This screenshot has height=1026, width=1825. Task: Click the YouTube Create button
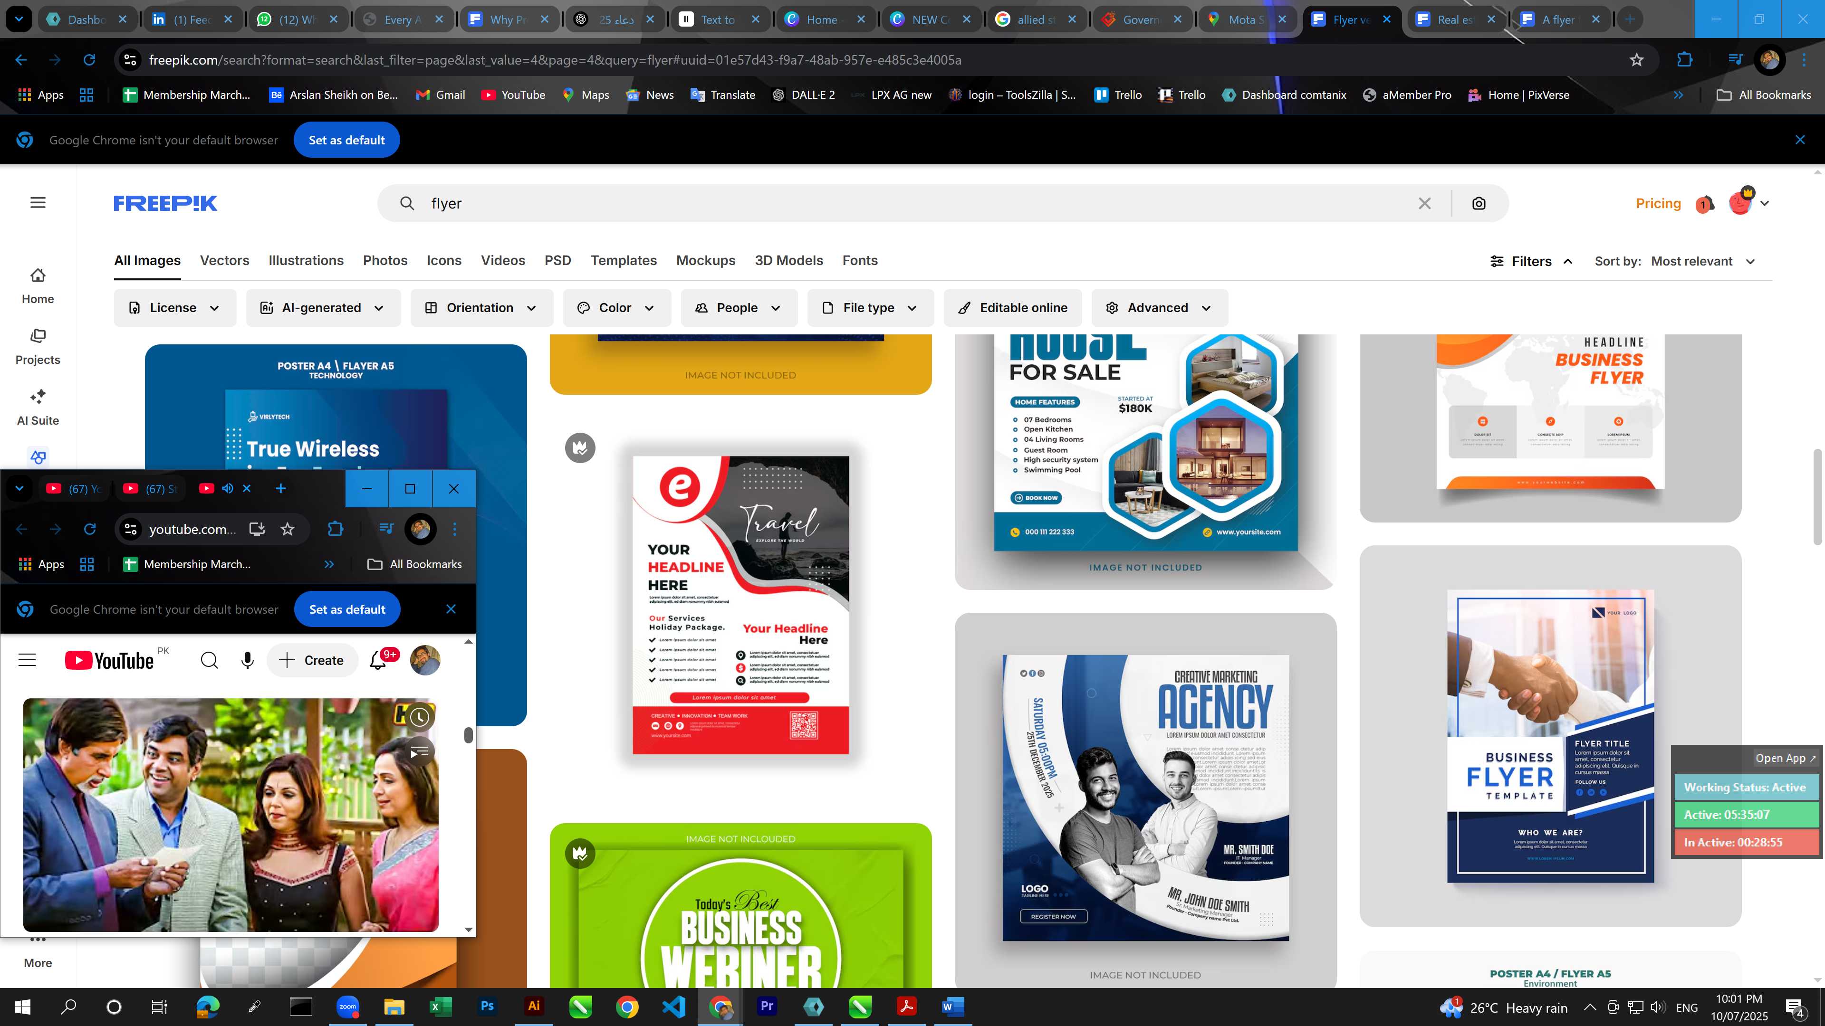point(312,660)
